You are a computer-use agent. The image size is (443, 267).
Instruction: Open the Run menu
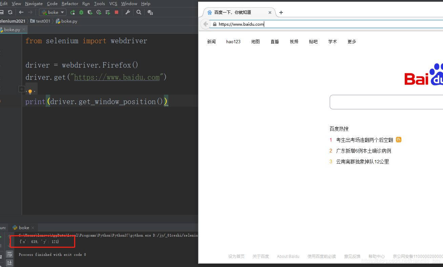tap(86, 3)
